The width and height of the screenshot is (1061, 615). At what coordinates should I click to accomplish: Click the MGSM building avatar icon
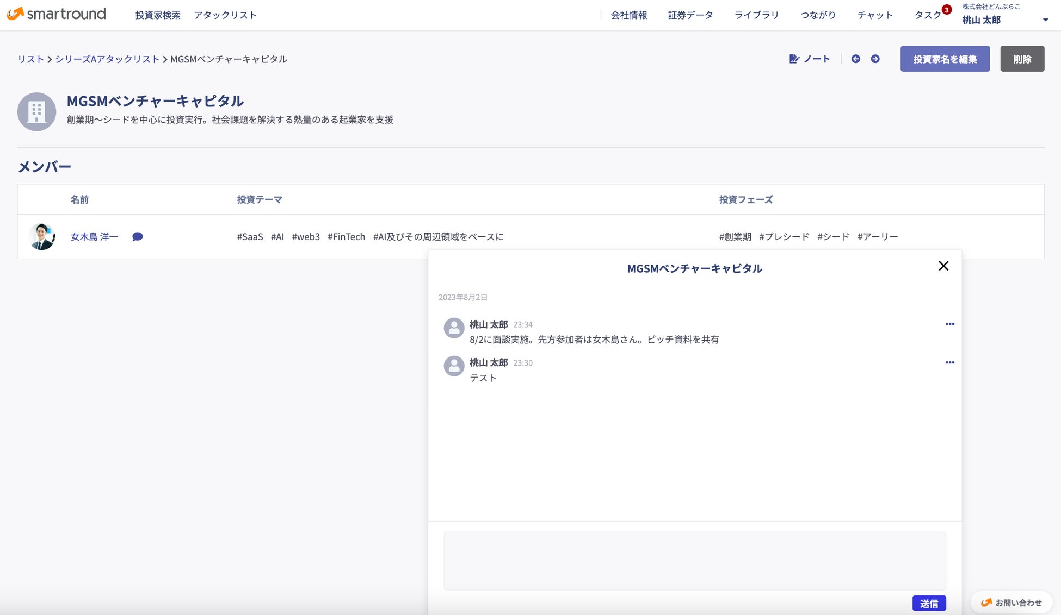tap(36, 112)
